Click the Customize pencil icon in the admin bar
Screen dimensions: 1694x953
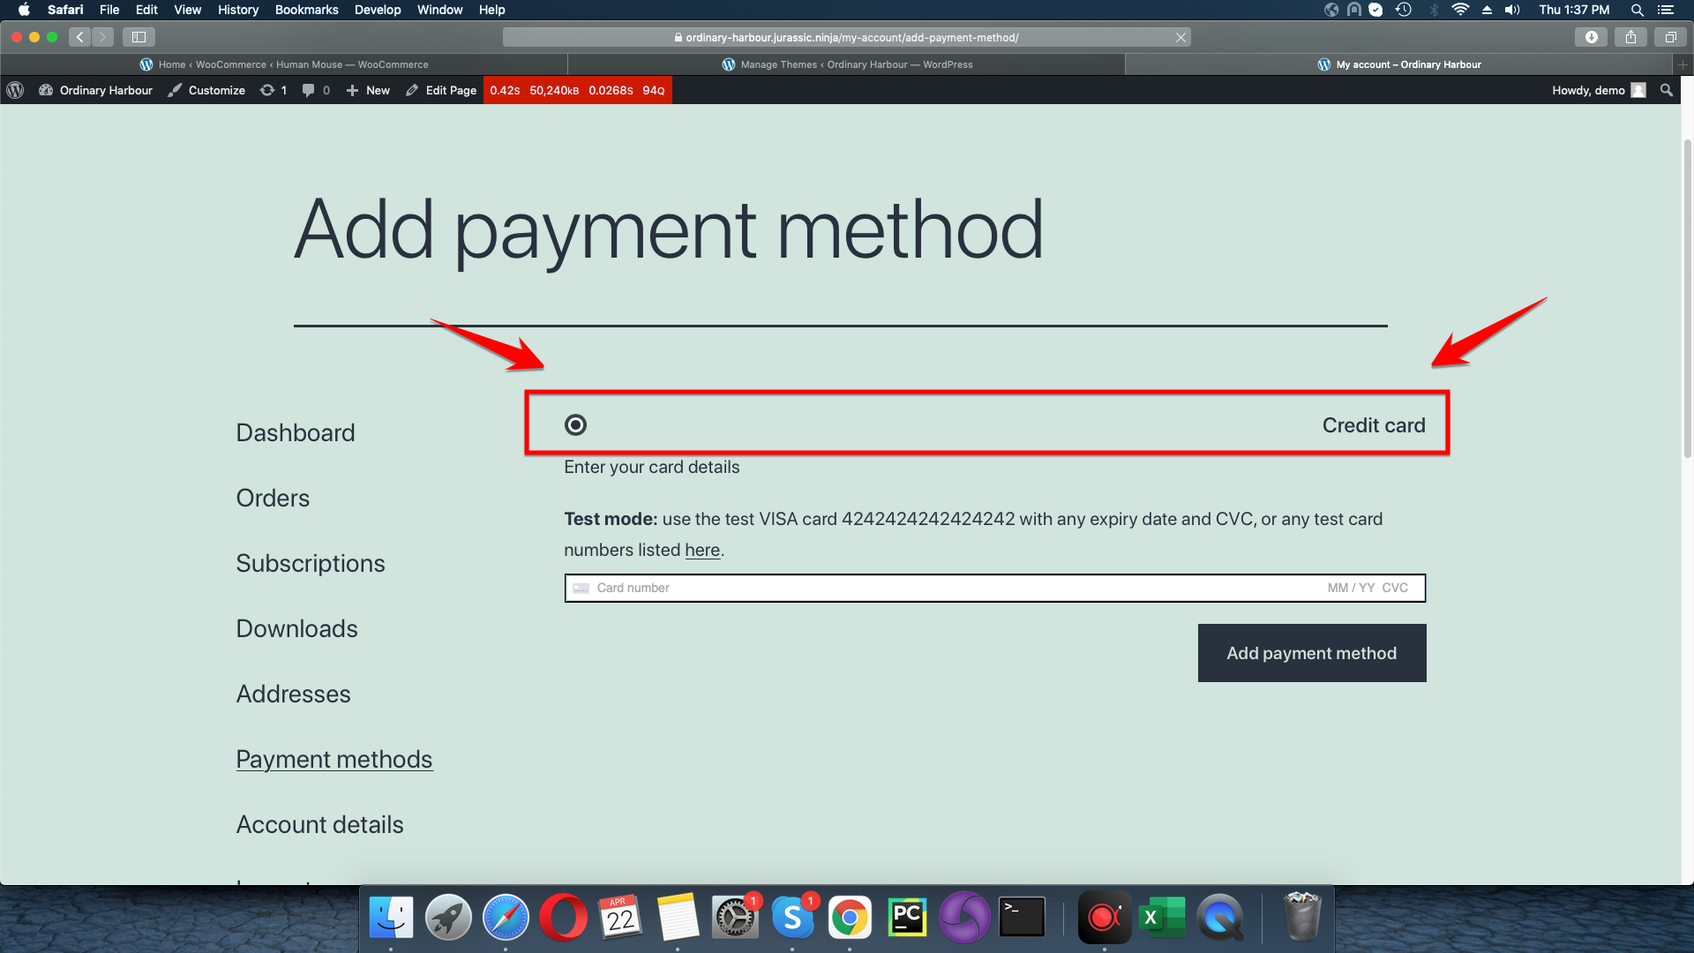coord(173,89)
